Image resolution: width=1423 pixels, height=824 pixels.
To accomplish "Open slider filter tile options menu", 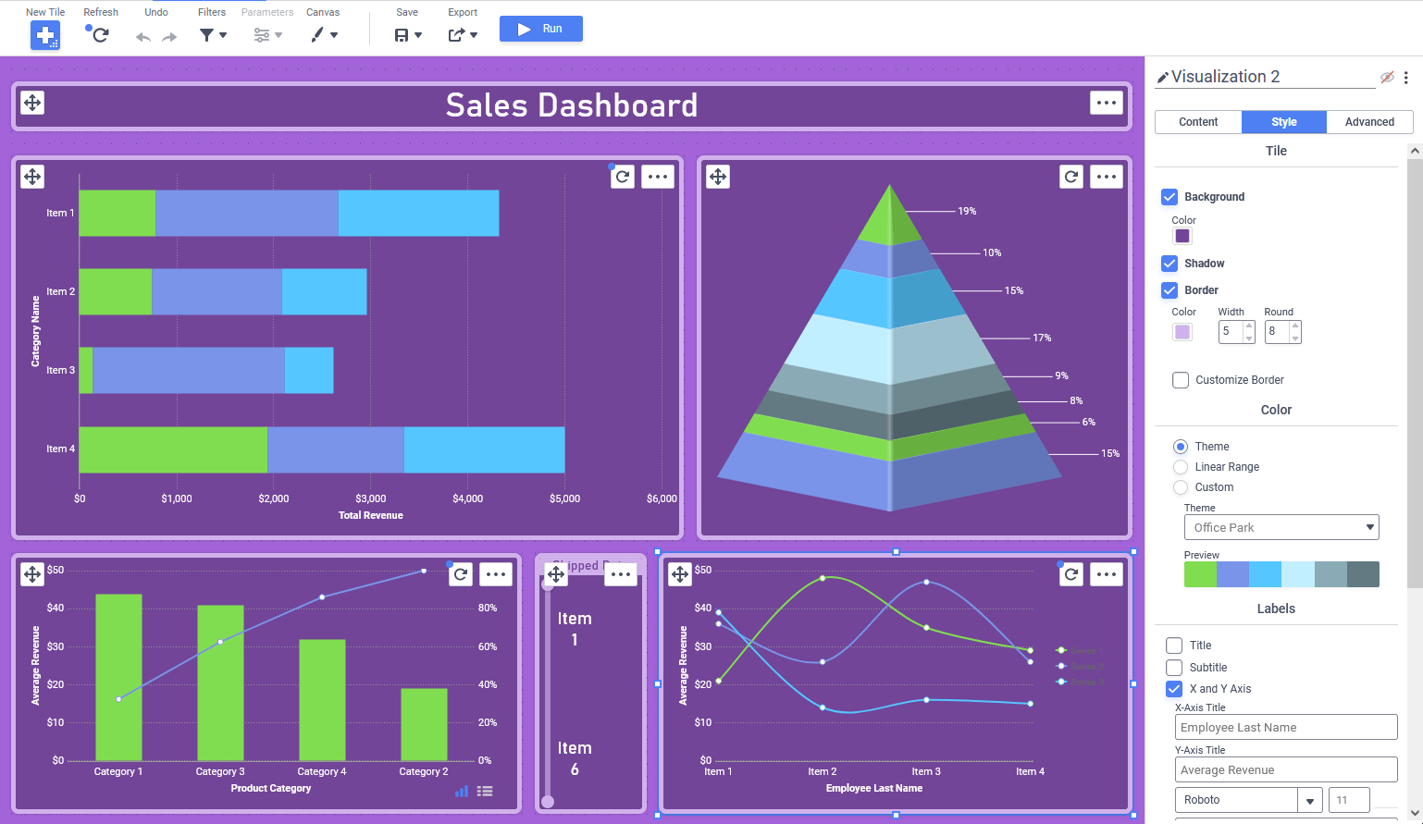I will click(x=621, y=574).
